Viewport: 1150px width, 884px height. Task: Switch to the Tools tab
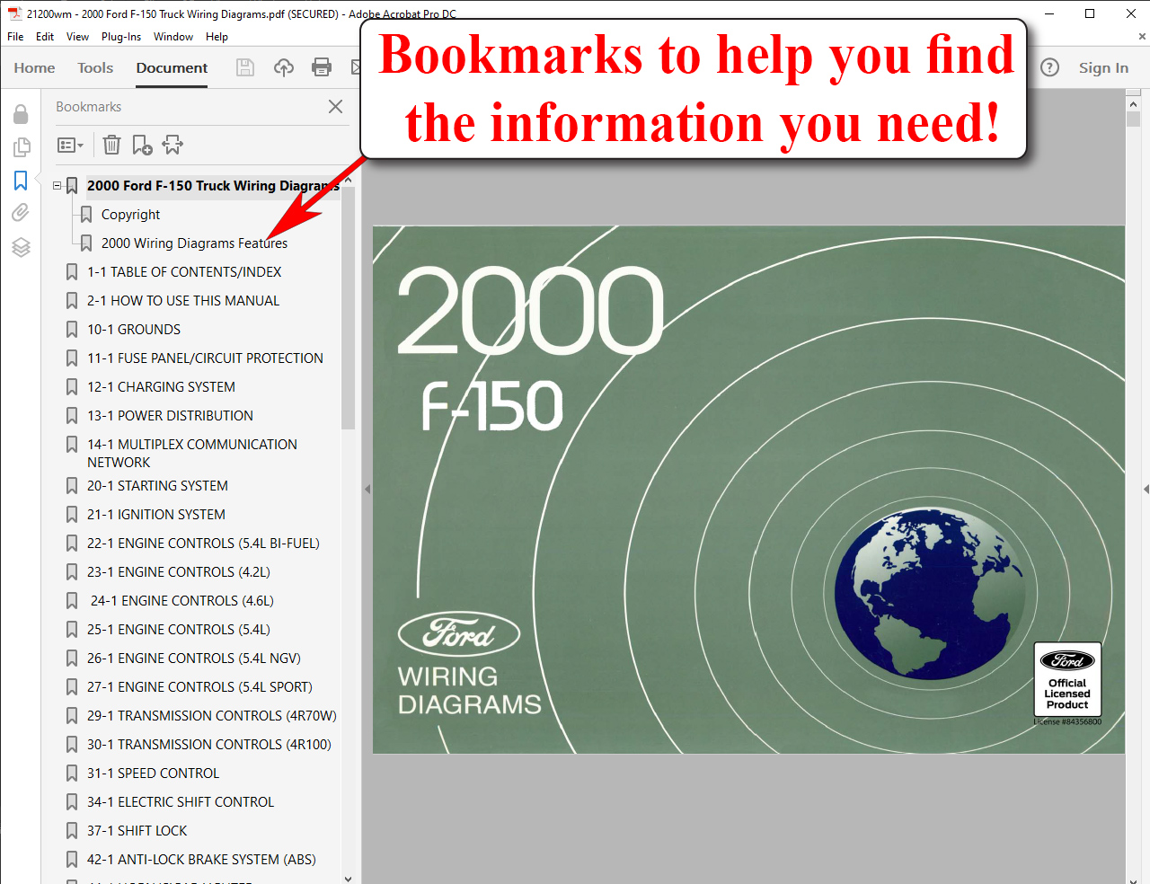(x=95, y=67)
